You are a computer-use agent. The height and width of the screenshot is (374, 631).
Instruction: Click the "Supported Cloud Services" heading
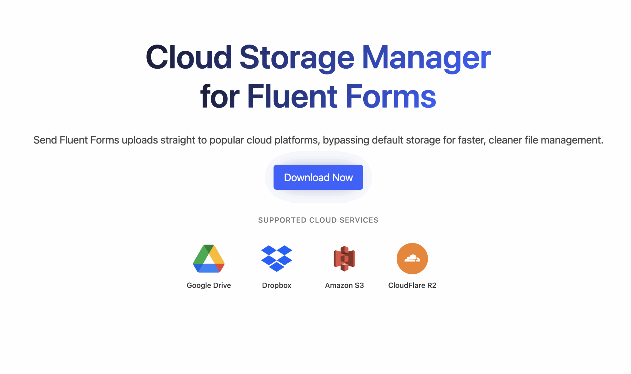318,220
